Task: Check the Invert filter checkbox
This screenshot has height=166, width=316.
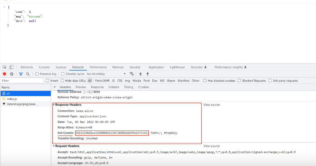Action: (47, 80)
